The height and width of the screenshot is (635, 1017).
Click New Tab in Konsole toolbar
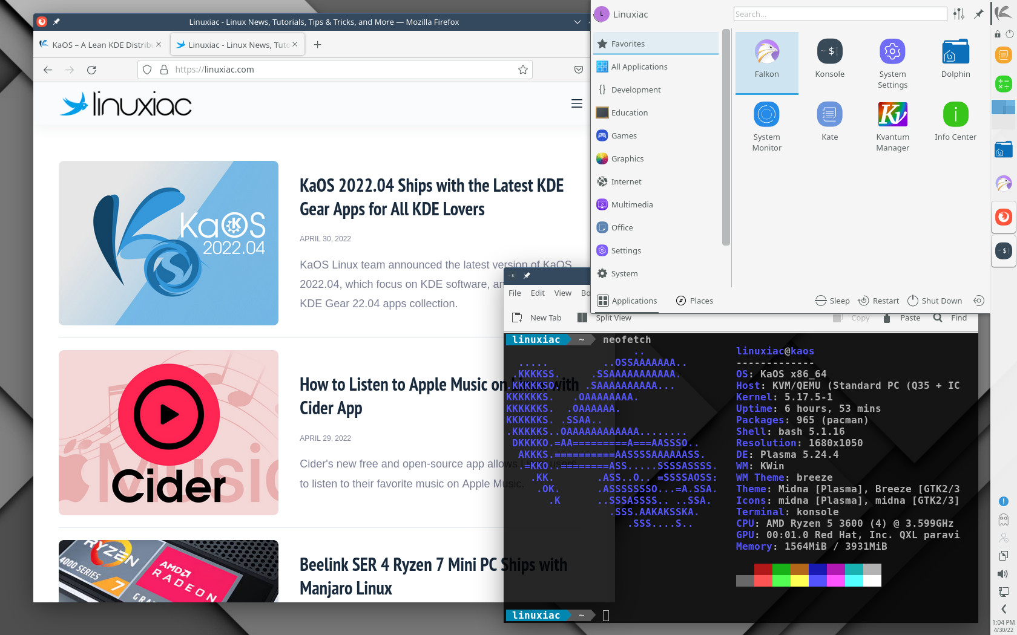coord(537,317)
